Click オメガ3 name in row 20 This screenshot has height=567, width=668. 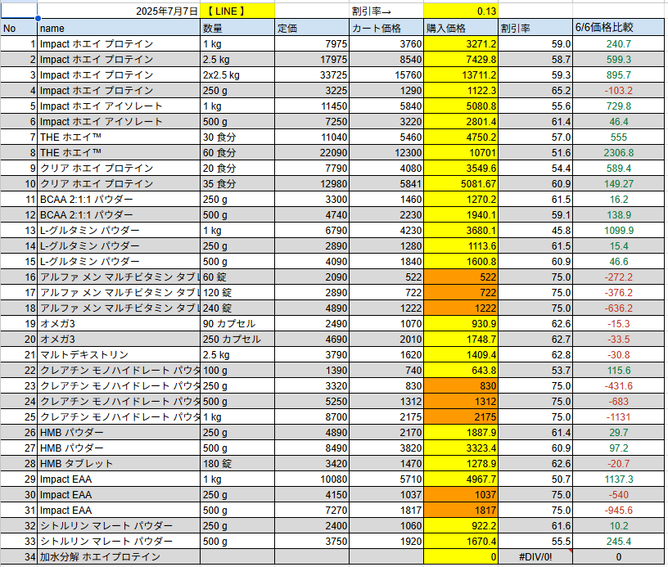pyautogui.click(x=119, y=340)
